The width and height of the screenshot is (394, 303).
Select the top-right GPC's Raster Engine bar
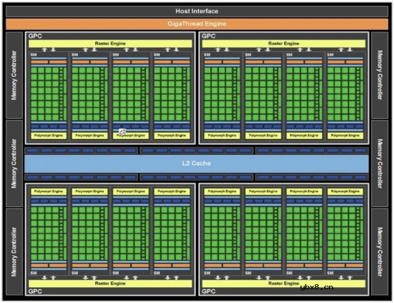[284, 44]
